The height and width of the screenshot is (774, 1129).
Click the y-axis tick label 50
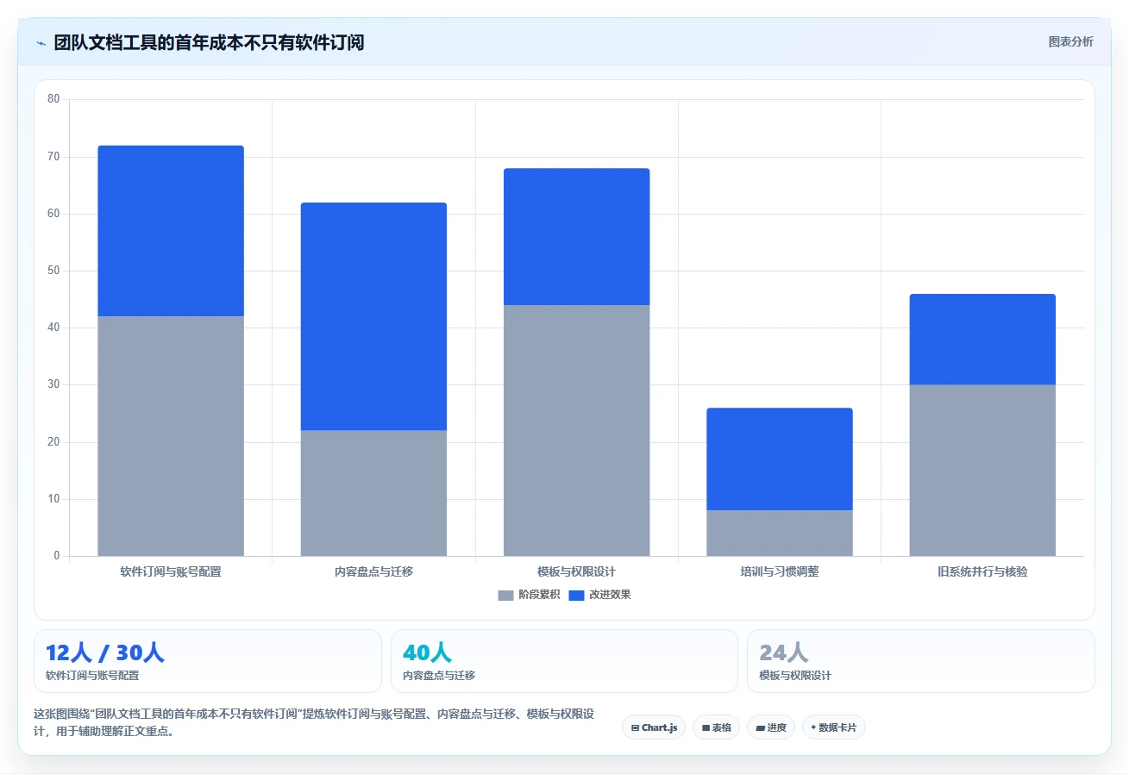pos(53,271)
